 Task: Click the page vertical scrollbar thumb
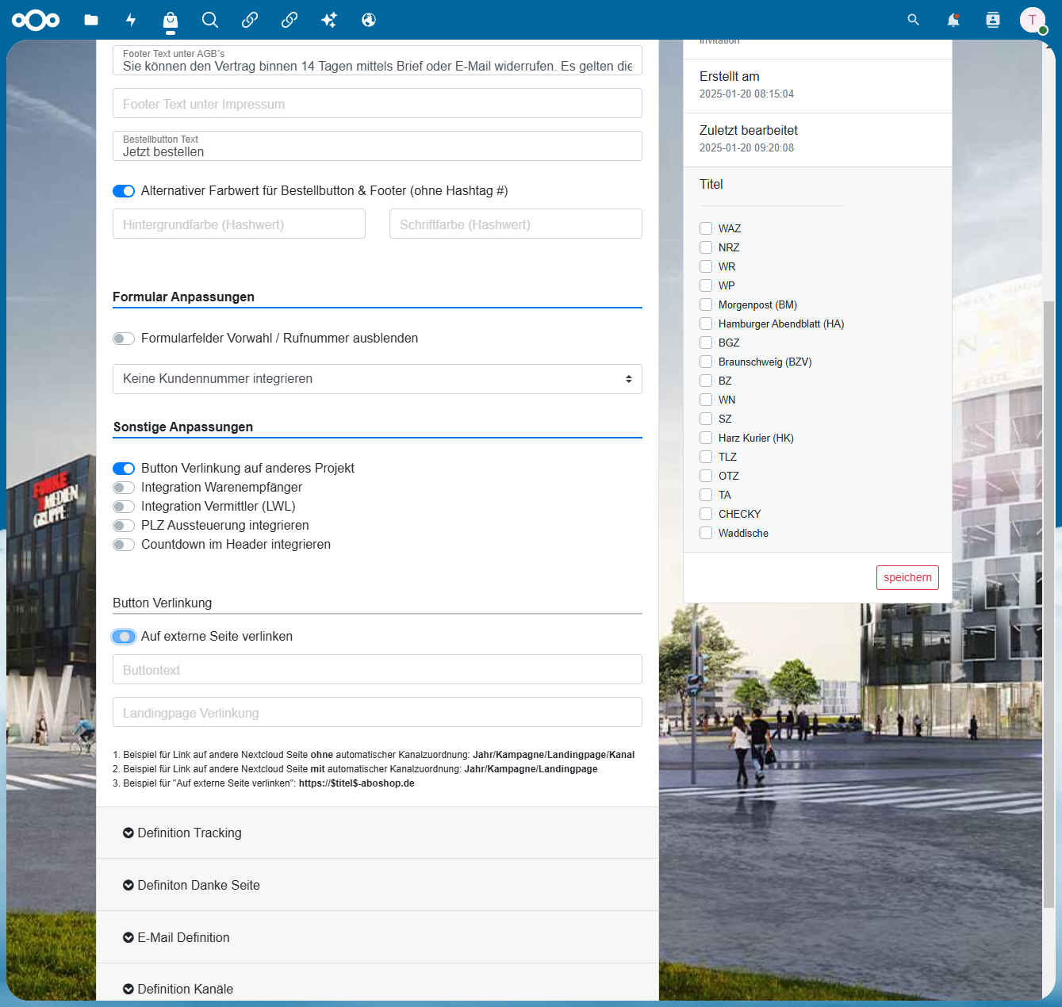tap(1049, 604)
